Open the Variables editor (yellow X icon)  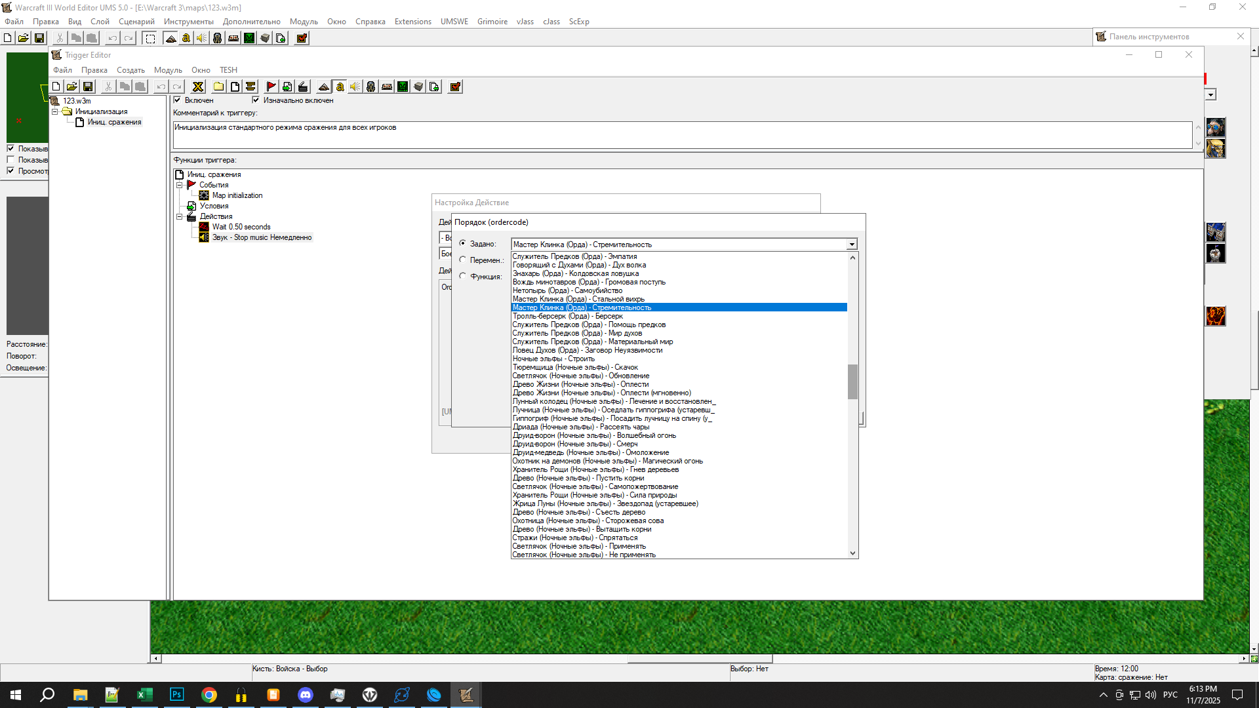[197, 87]
